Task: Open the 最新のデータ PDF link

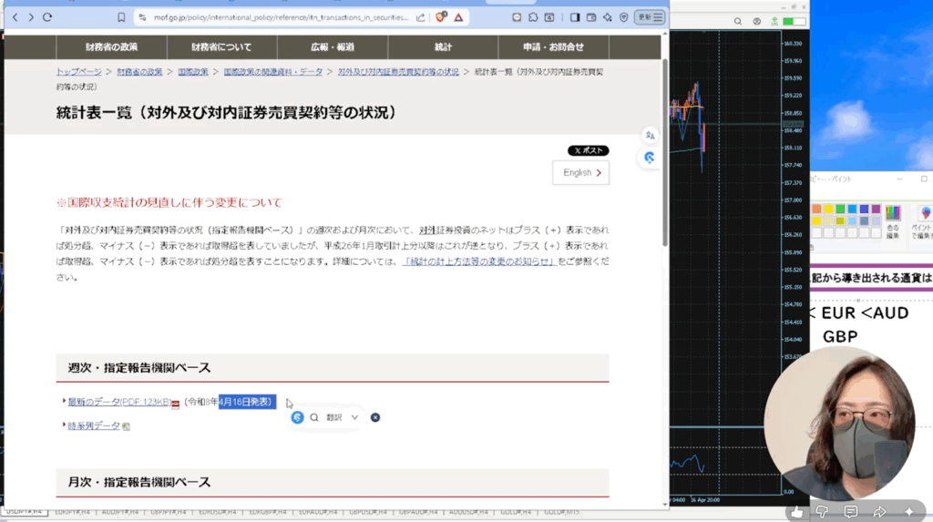Action: point(118,402)
